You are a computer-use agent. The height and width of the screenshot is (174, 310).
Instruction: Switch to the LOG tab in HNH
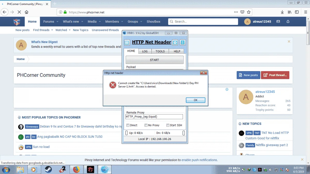[145, 51]
